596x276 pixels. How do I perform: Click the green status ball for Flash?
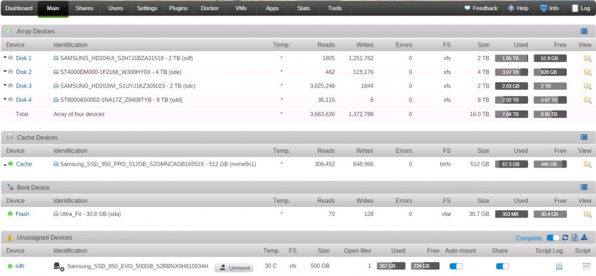[x=10, y=213]
